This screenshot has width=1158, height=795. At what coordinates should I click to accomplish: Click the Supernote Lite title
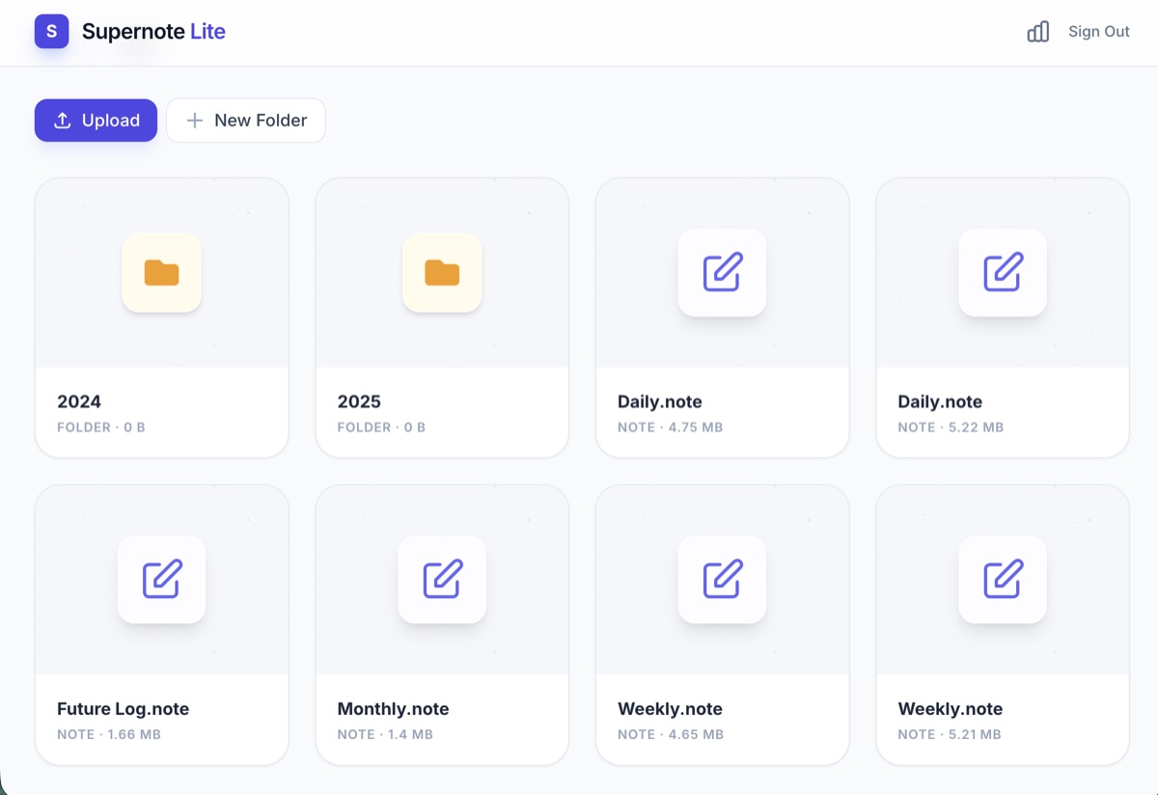[153, 32]
